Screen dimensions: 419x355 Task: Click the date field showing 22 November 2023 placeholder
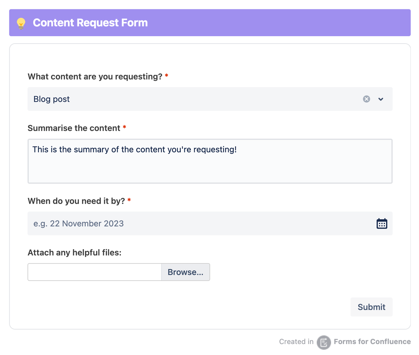194,223
